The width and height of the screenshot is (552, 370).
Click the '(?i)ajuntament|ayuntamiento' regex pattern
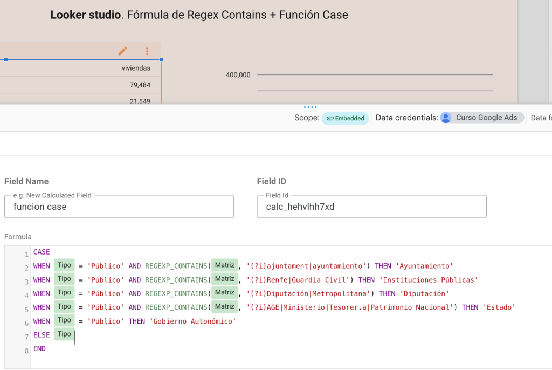(306, 266)
